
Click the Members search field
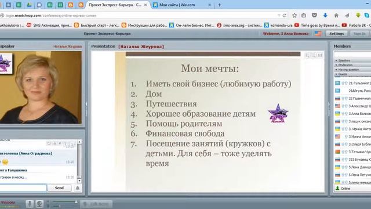point(352,55)
